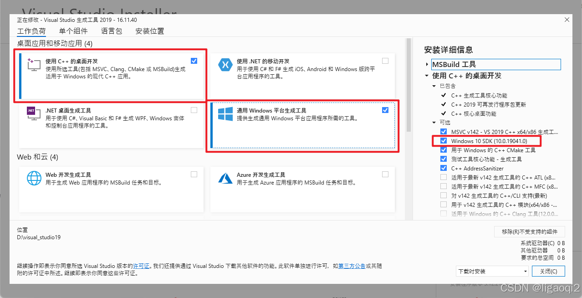The height and width of the screenshot is (298, 582).
Task: Click the Windows logo of 通用 Windows 平台生成工具
Action: [x=225, y=114]
